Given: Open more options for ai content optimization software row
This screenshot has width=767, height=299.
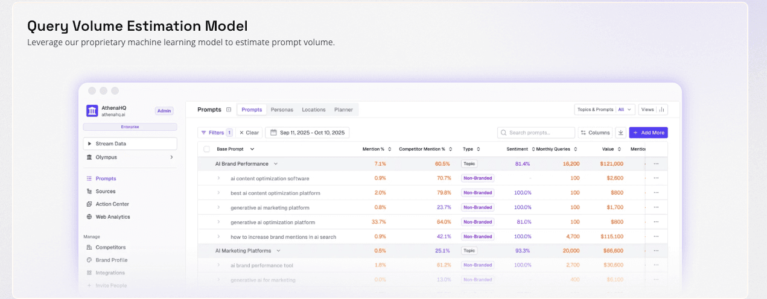Looking at the screenshot, I should [x=656, y=178].
